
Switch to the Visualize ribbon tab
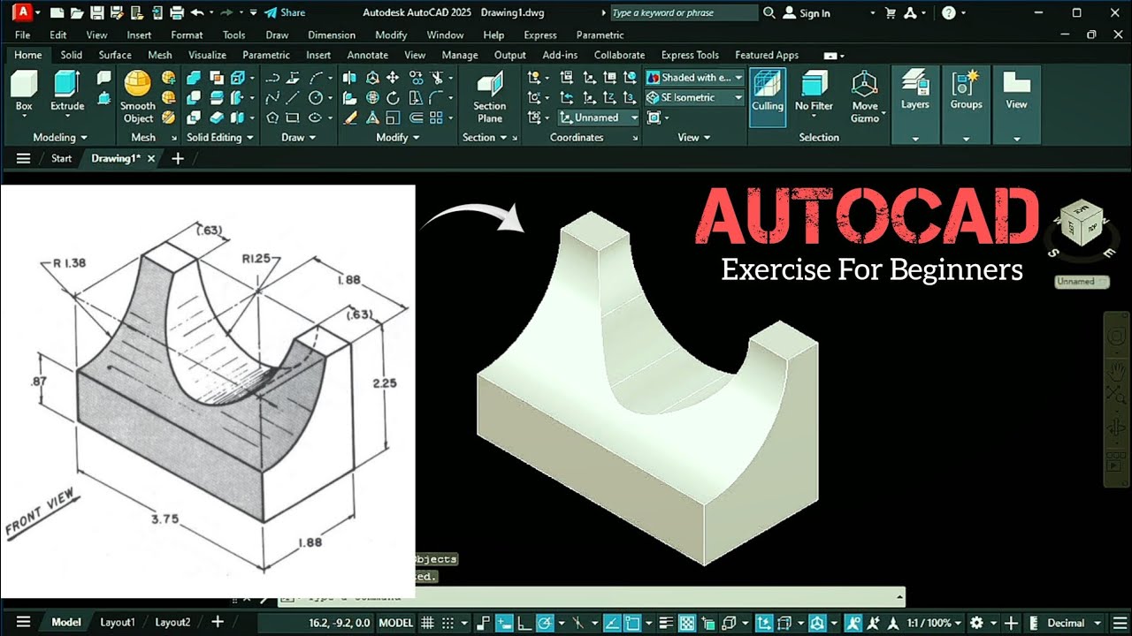pyautogui.click(x=207, y=55)
